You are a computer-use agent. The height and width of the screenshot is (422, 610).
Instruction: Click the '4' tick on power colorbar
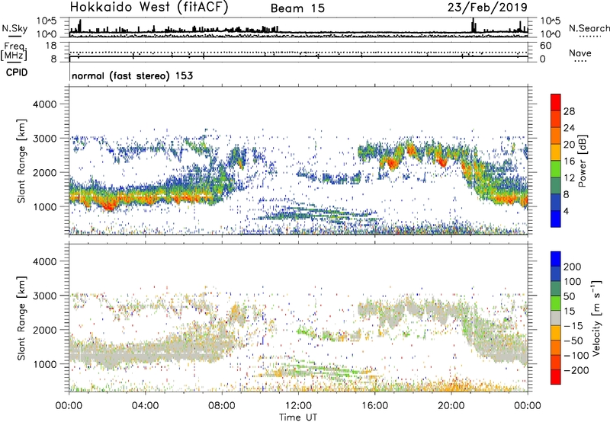pos(566,211)
